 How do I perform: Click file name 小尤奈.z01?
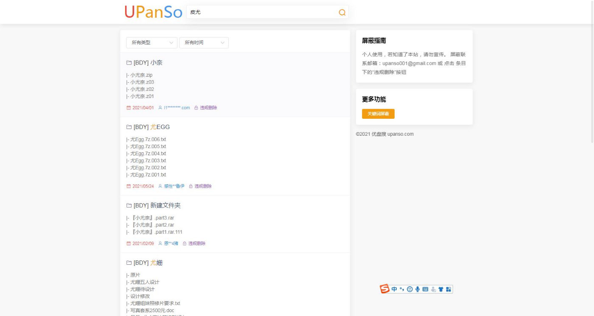point(142,96)
